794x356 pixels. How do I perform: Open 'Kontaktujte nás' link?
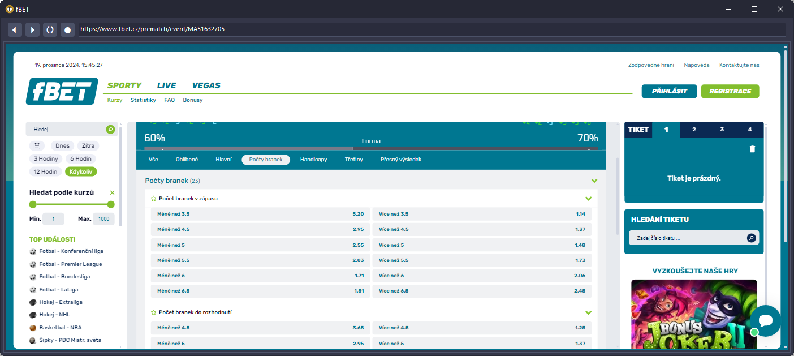(x=739, y=65)
